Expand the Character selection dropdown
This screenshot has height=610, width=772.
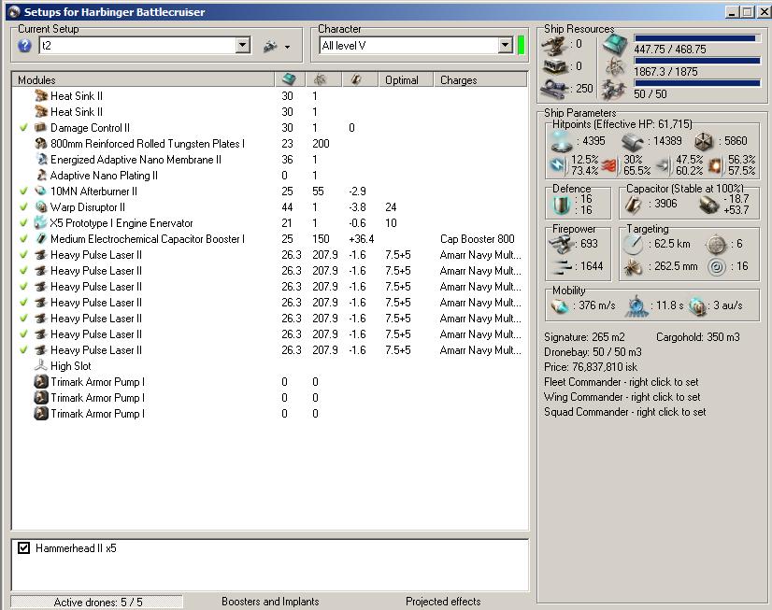tap(506, 46)
